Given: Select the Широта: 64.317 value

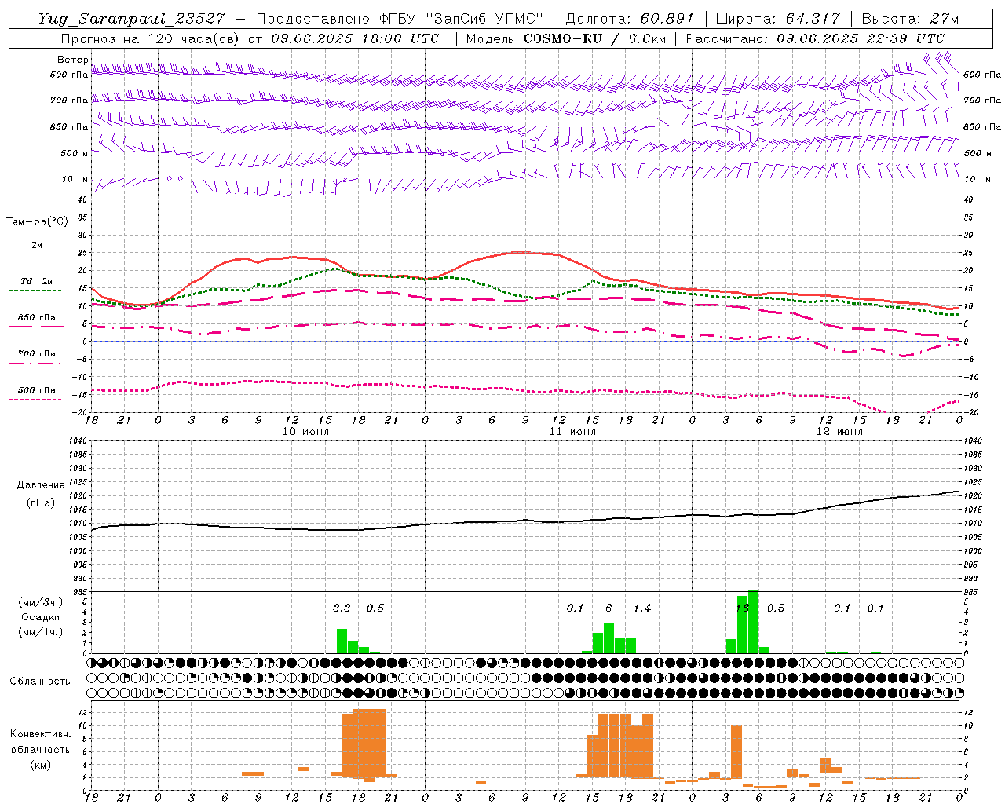Looking at the screenshot, I should [777, 19].
